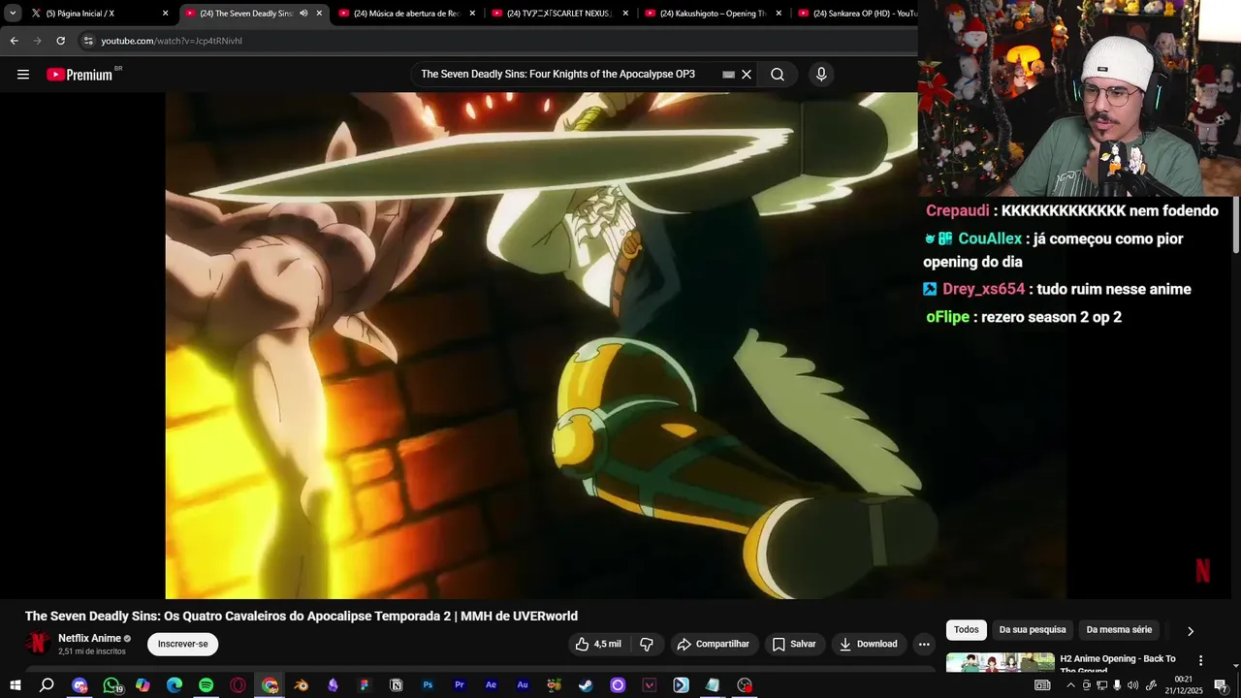The image size is (1241, 698).
Task: Open the Netflix Anime channel avatar
Action: pos(38,644)
